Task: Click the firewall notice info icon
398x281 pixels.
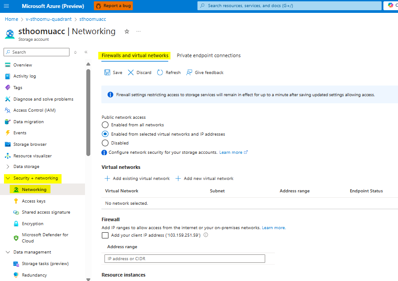Action: [x=110, y=95]
